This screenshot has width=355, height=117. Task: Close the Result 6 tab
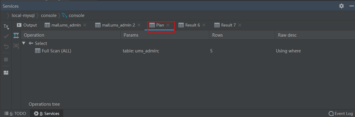point(204,25)
